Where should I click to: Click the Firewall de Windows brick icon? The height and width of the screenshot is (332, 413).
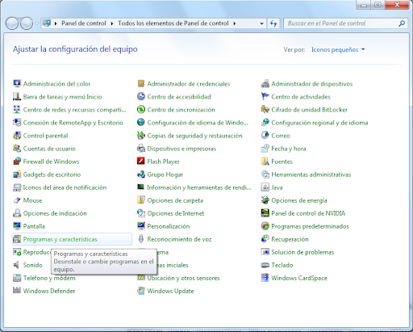coord(17,162)
